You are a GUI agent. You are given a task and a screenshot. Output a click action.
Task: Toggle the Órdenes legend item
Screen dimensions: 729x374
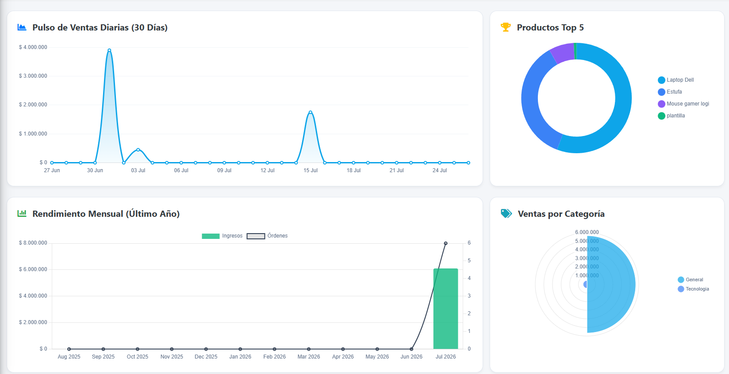point(267,236)
